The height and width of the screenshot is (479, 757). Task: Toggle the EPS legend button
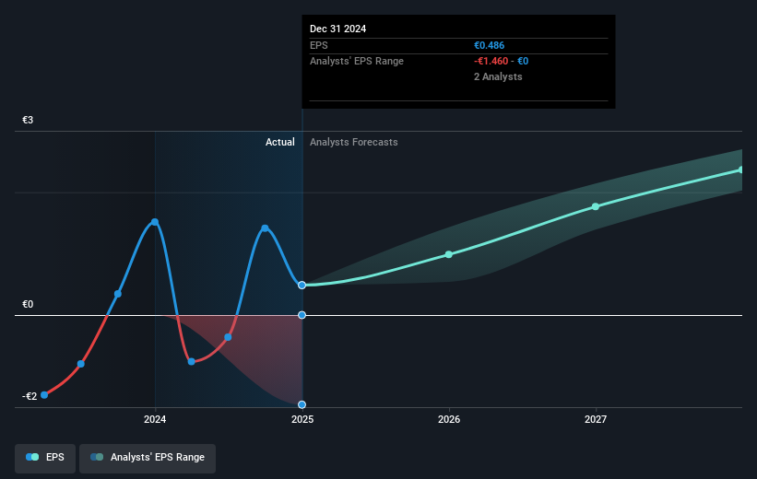45,458
